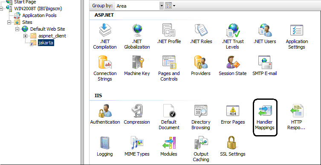
Task: Expand the aspnet_client folder node
Action: point(26,36)
